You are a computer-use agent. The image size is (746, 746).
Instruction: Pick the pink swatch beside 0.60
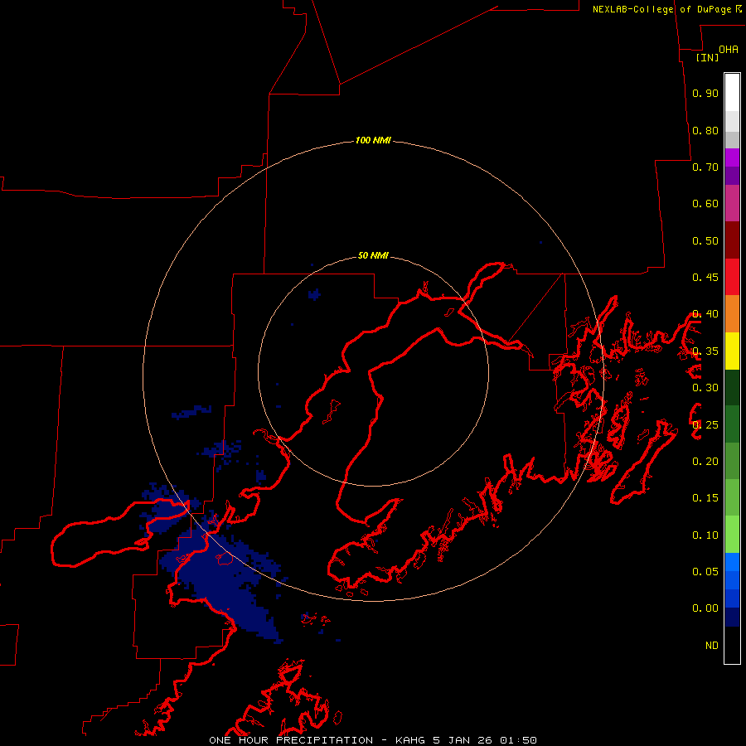732,203
